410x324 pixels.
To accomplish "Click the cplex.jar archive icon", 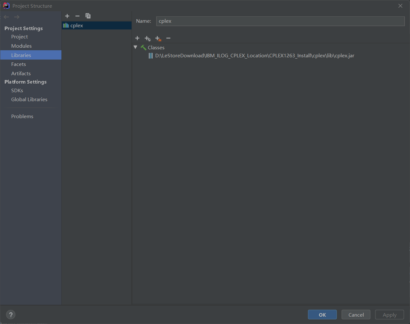I will pyautogui.click(x=151, y=56).
